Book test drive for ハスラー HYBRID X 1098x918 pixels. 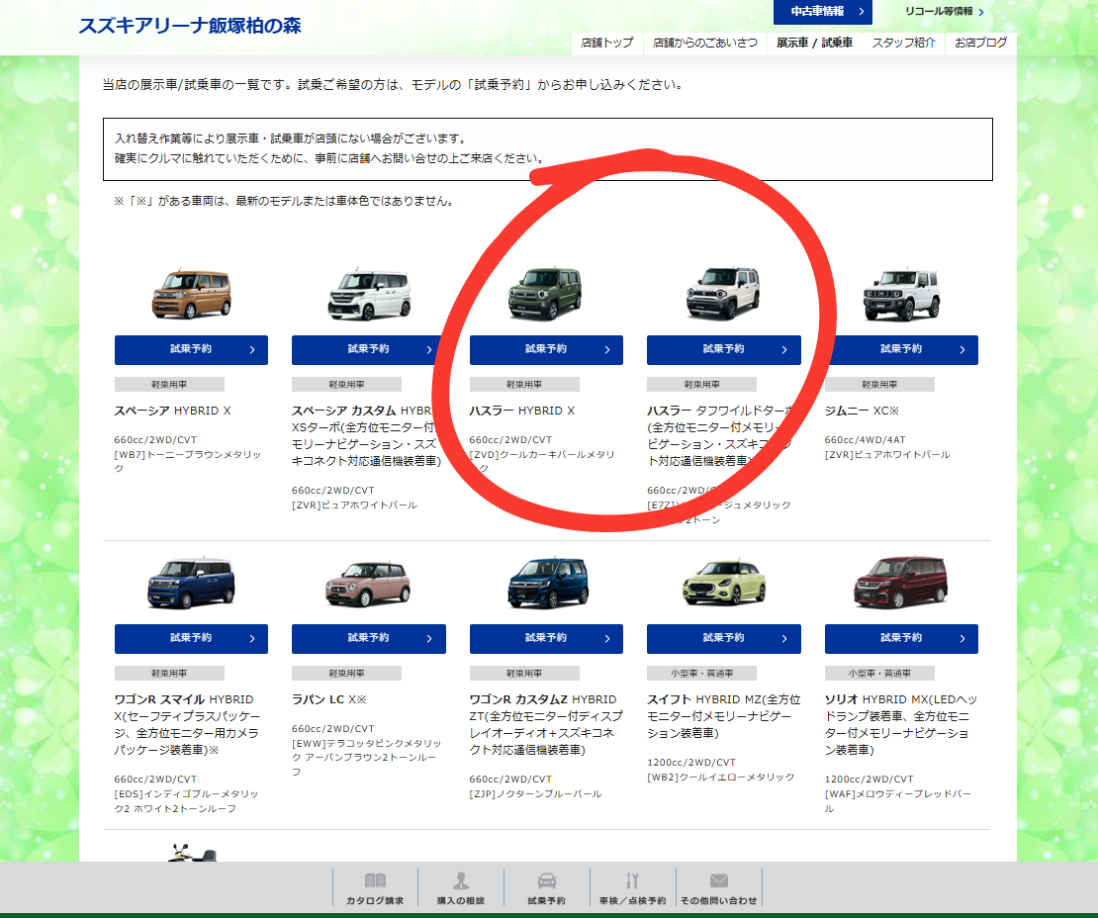coord(546,349)
